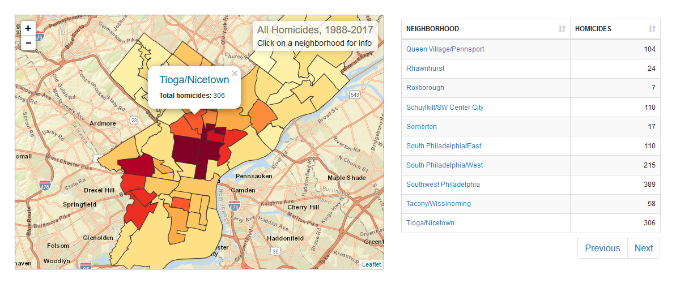Go to the Next table page
This screenshot has width=676, height=283.
click(643, 248)
